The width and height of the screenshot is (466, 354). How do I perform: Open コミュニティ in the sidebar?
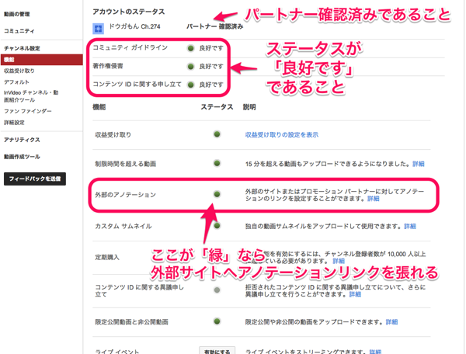pos(19,31)
